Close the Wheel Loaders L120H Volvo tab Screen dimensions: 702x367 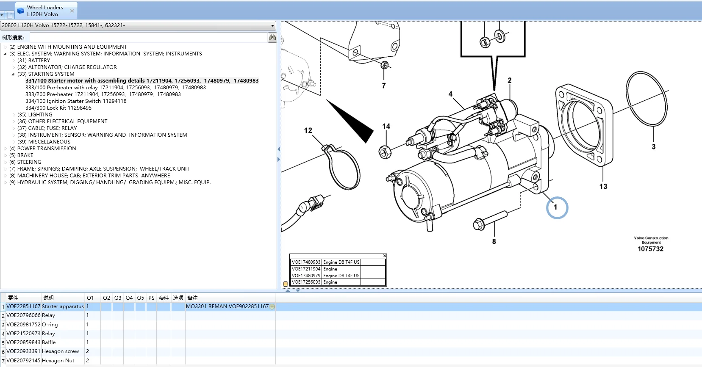[72, 11]
